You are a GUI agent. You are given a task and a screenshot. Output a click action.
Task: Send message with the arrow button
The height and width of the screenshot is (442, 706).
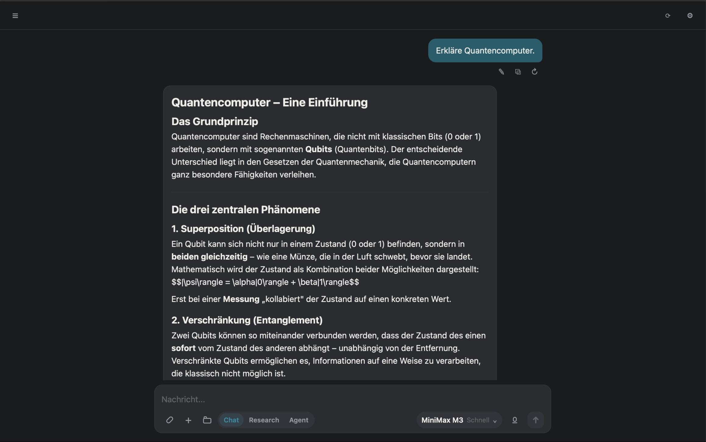click(x=535, y=420)
